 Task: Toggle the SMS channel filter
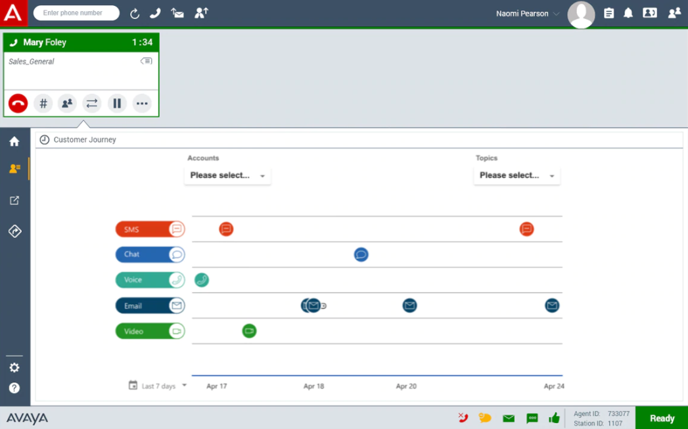tap(150, 229)
